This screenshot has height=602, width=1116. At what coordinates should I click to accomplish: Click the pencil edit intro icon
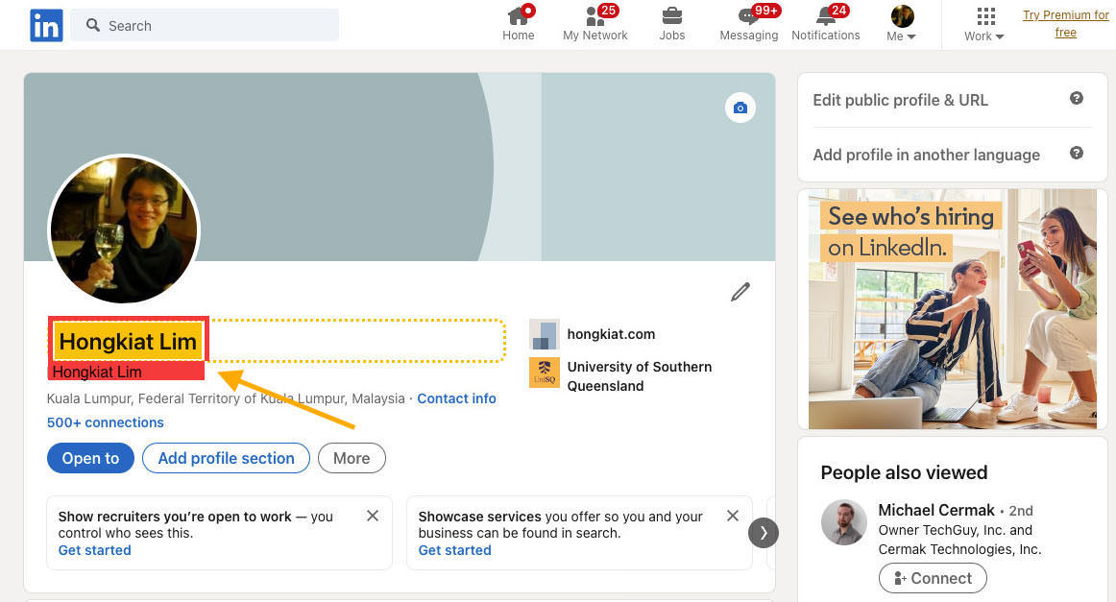point(740,292)
